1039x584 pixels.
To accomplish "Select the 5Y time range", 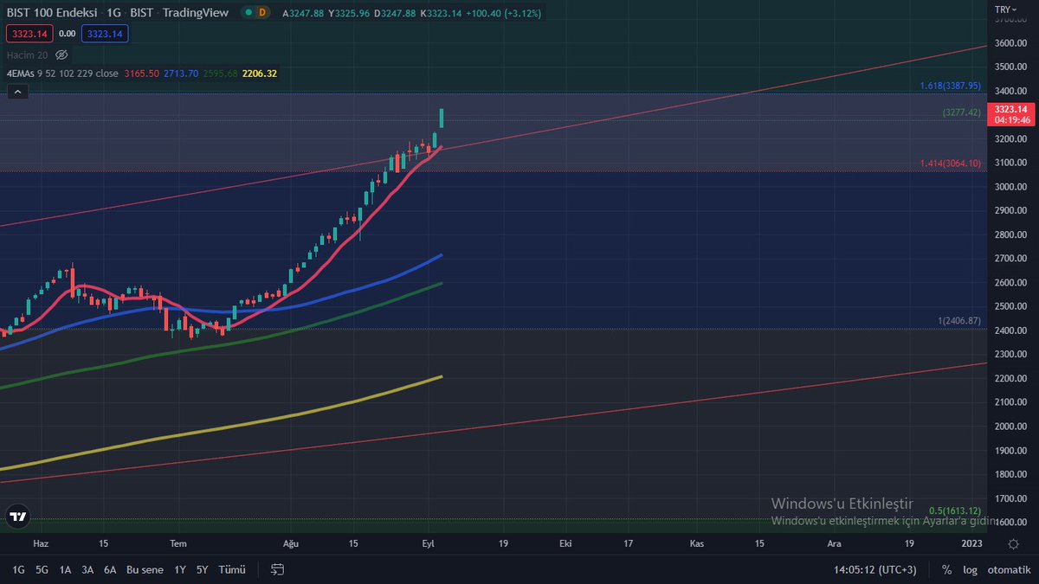I will tap(202, 569).
